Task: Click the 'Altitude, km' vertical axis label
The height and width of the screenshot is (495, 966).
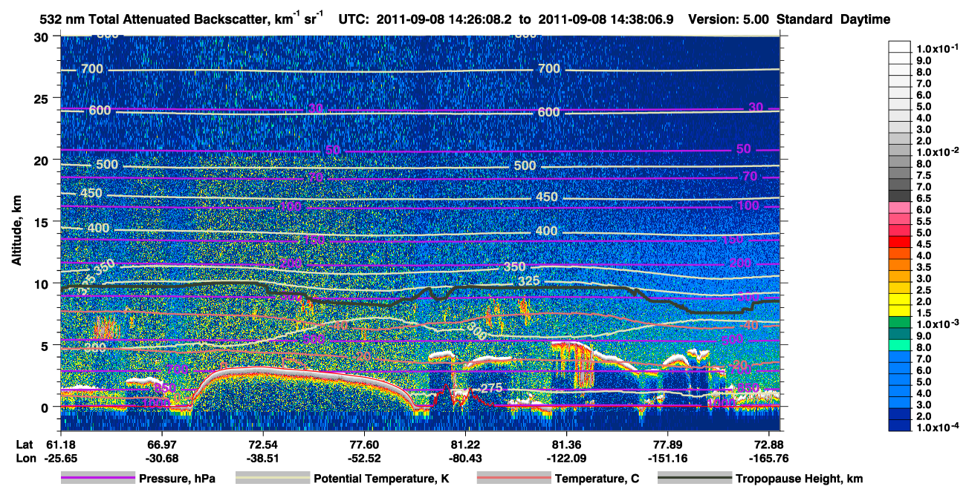Action: pos(16,232)
